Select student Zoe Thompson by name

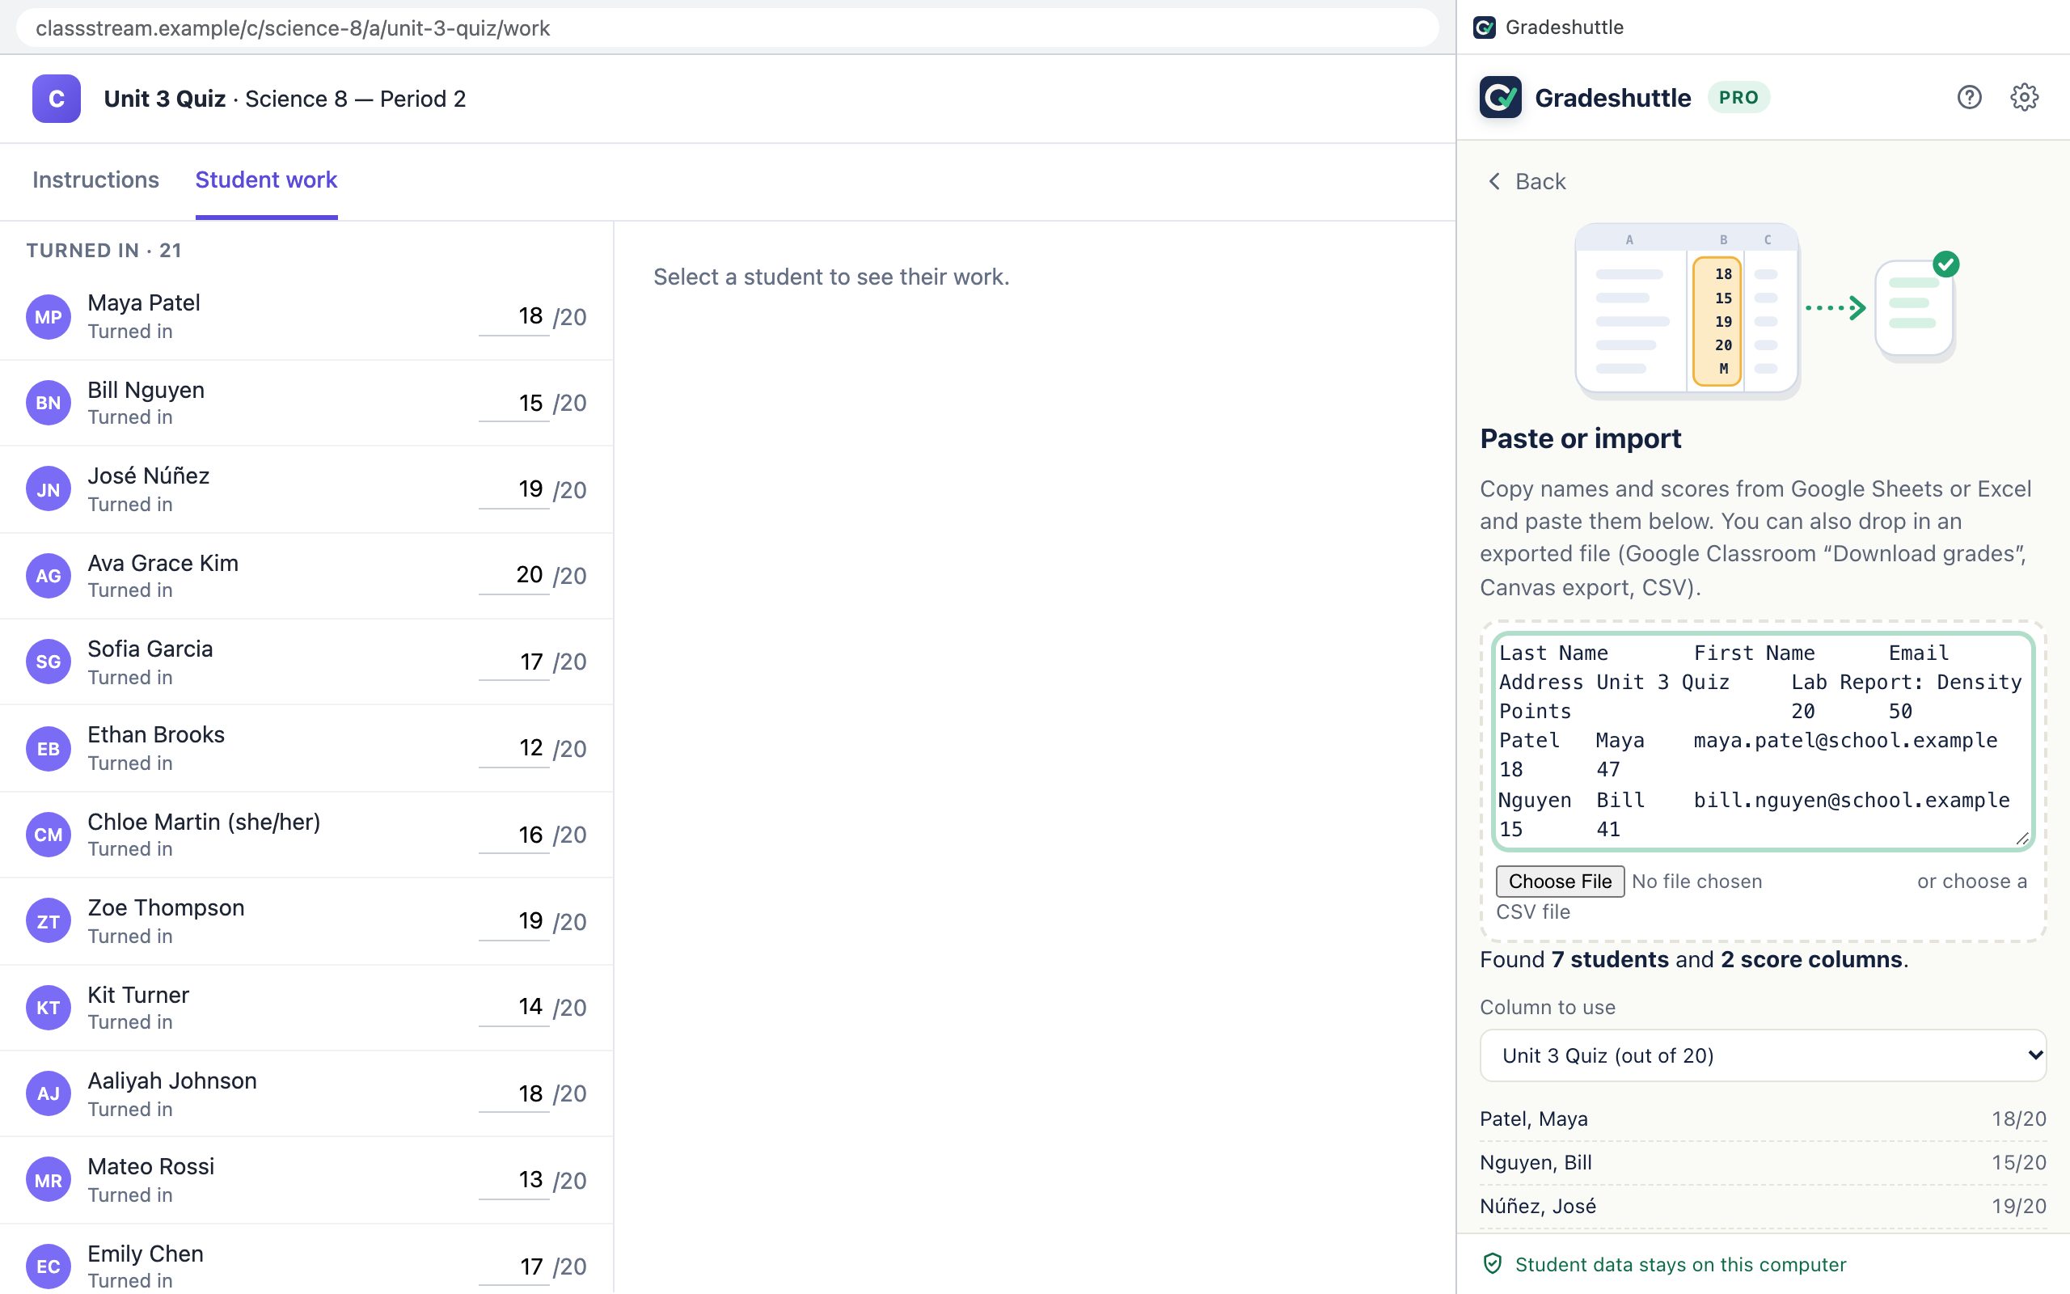pyautogui.click(x=166, y=907)
